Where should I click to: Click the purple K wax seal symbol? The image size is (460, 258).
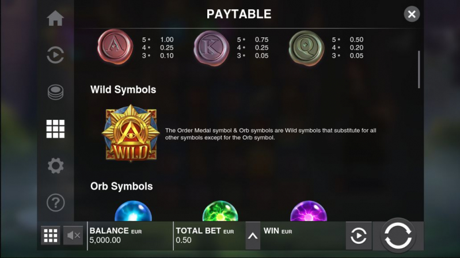(x=211, y=48)
